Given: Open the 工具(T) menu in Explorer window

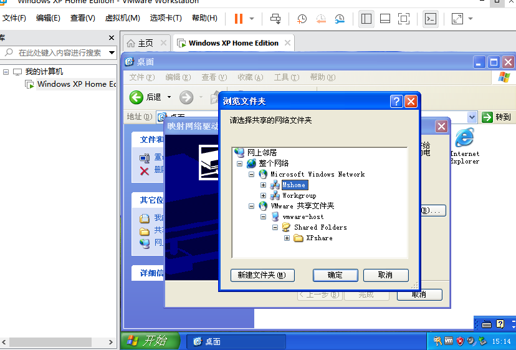Looking at the screenshot, I should click(287, 77).
